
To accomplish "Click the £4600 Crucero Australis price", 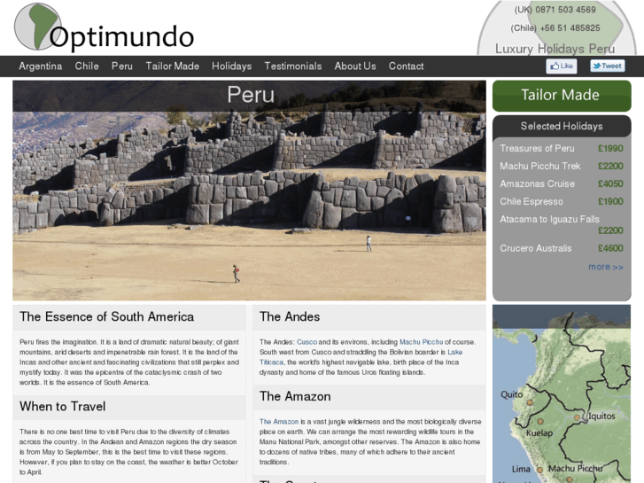I will (x=610, y=248).
